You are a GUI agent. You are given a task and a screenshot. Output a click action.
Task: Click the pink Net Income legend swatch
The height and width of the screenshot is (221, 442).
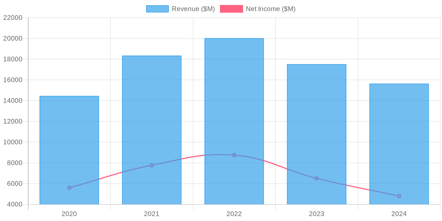(x=231, y=9)
